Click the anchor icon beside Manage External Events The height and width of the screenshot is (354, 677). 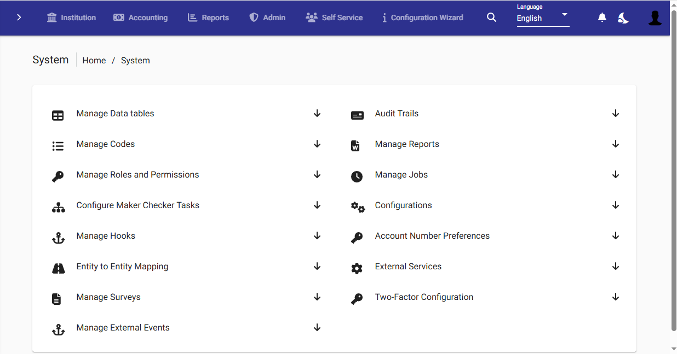pos(58,330)
